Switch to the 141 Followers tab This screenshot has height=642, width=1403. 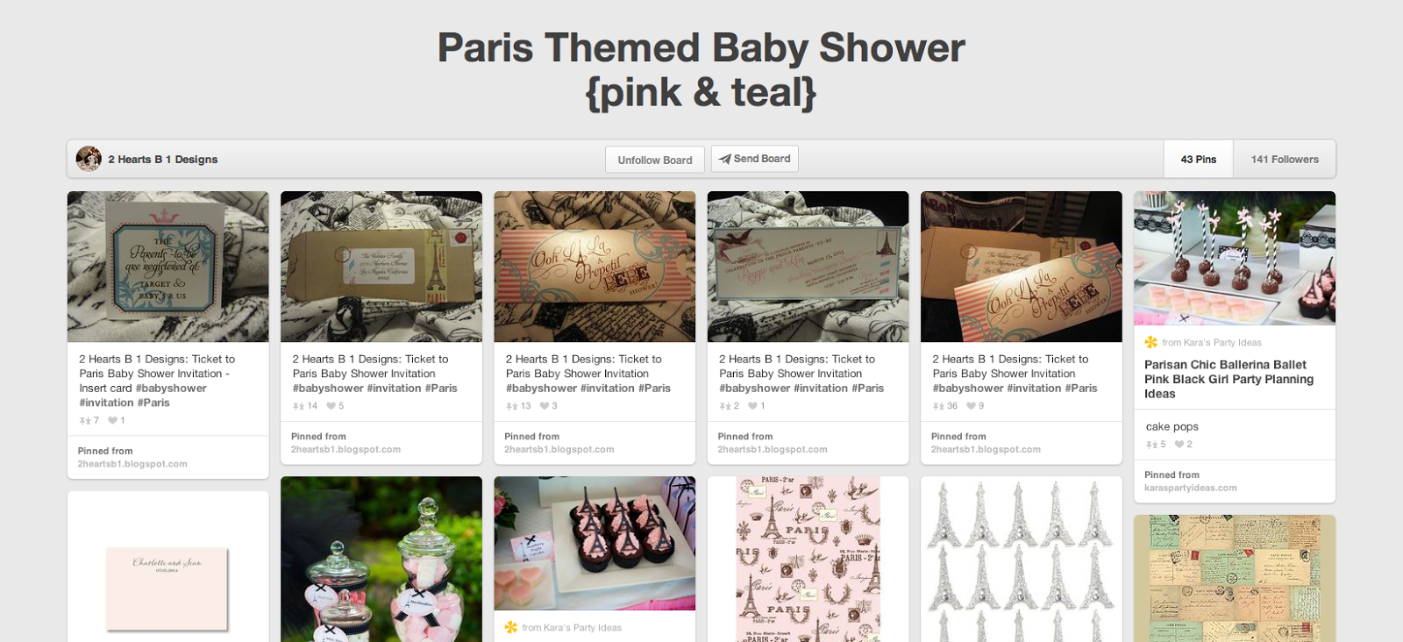[x=1285, y=159]
